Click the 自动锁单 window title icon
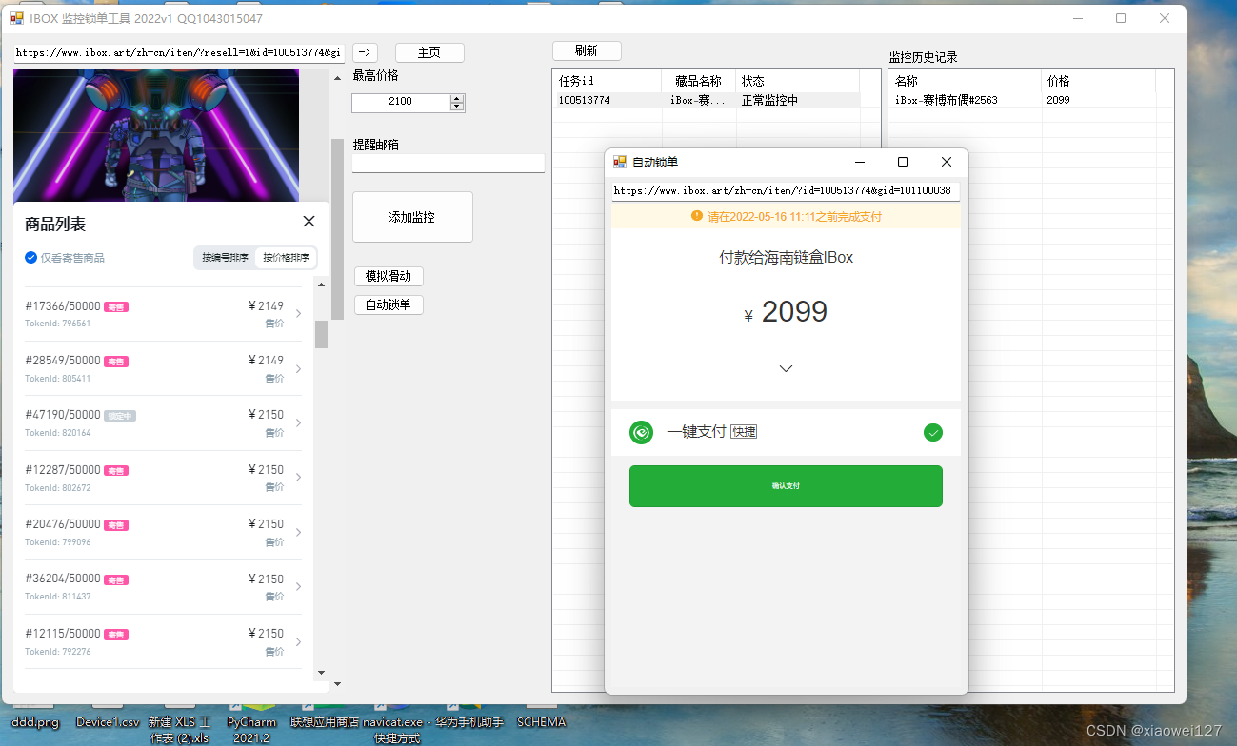The width and height of the screenshot is (1237, 746). 620,162
